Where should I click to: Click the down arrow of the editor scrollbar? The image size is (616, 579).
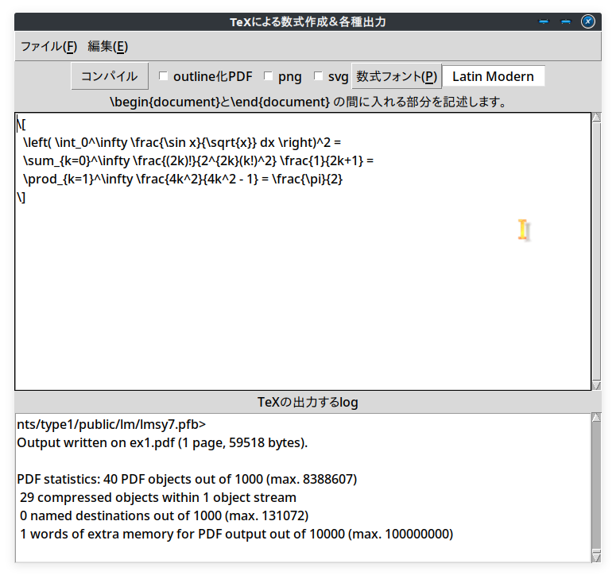596,384
